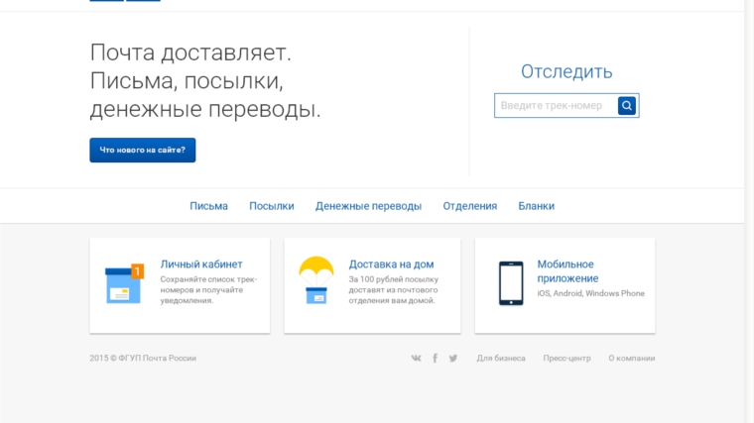Follow the Пресс-центр footer link
This screenshot has height=423, width=754.
[x=566, y=359]
